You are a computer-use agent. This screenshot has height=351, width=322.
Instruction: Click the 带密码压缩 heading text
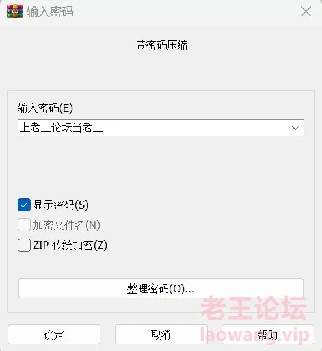point(161,45)
